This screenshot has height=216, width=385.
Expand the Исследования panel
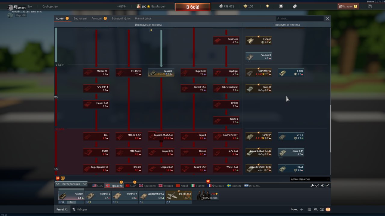pos(71,184)
